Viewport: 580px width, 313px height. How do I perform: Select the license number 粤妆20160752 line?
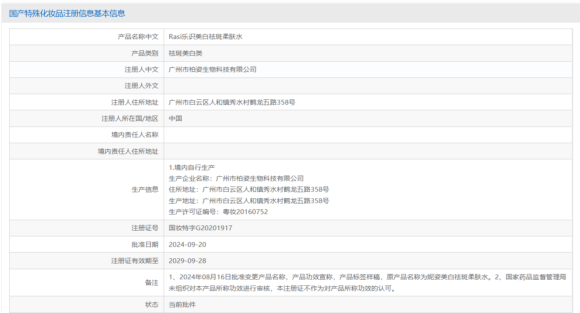(x=218, y=212)
